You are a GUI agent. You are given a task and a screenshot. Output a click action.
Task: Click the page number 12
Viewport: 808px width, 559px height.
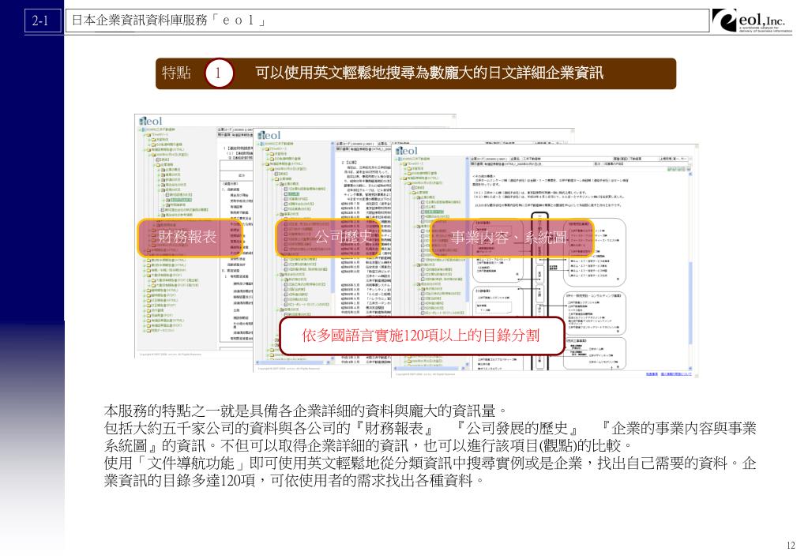click(x=791, y=546)
